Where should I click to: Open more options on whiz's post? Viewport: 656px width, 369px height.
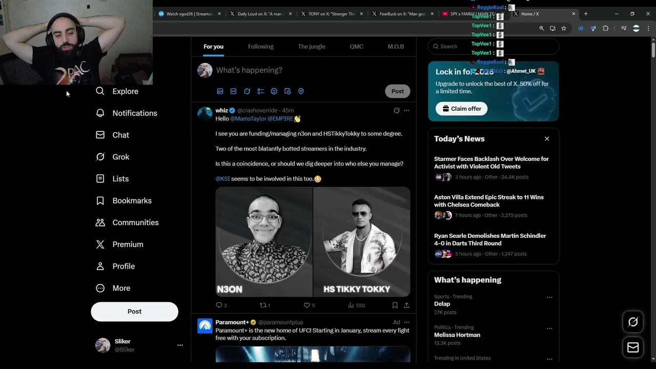tap(406, 110)
